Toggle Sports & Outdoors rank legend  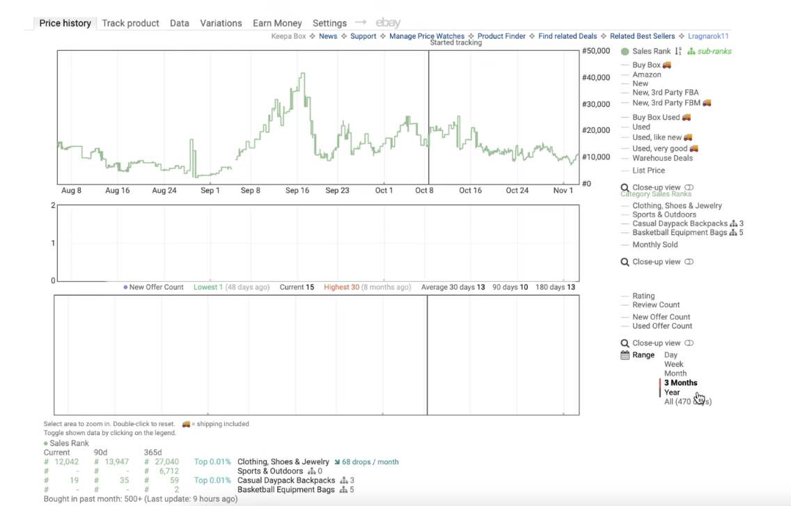664,215
